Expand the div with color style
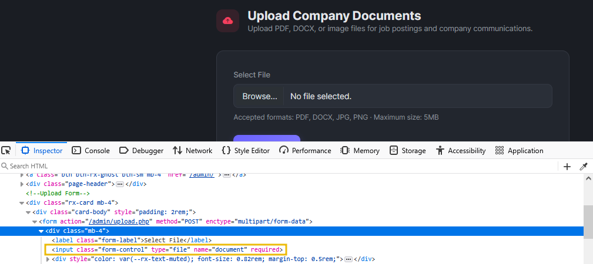 pos(48,259)
